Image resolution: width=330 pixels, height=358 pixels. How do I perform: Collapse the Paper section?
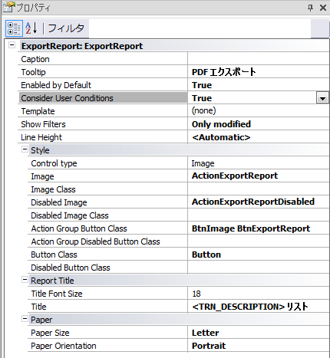[25, 319]
